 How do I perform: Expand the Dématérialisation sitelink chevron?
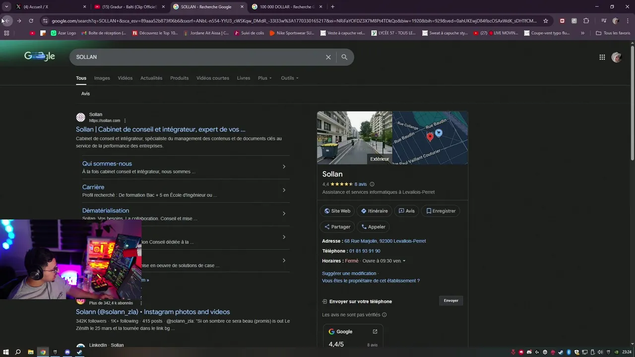point(284,214)
